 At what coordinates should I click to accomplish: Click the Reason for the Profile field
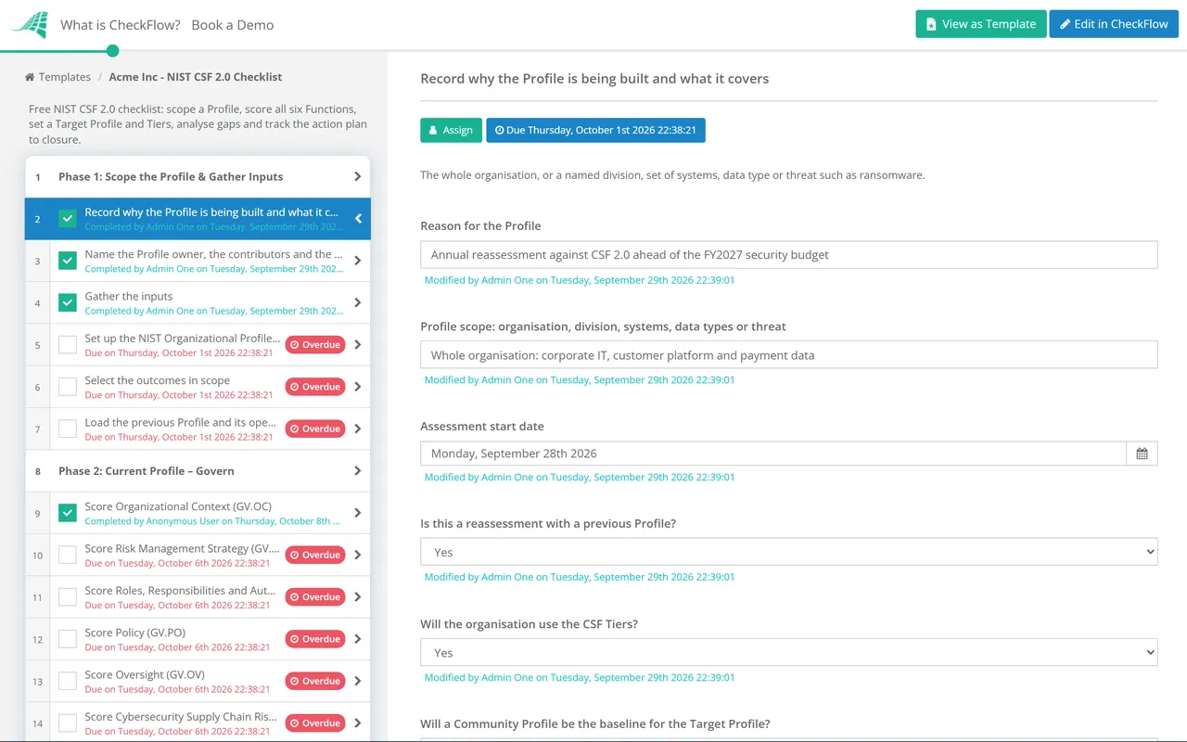point(789,255)
